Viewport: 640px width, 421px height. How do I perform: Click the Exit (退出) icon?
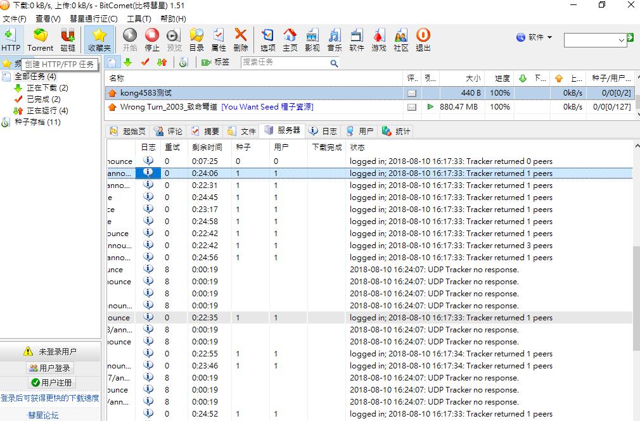[x=423, y=40]
